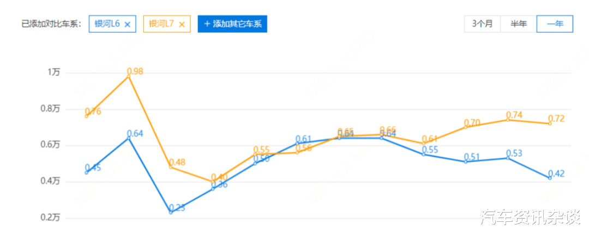Image resolution: width=589 pixels, height=236 pixels.
Task: Click the blue 0.51 data point
Action: click(466, 162)
